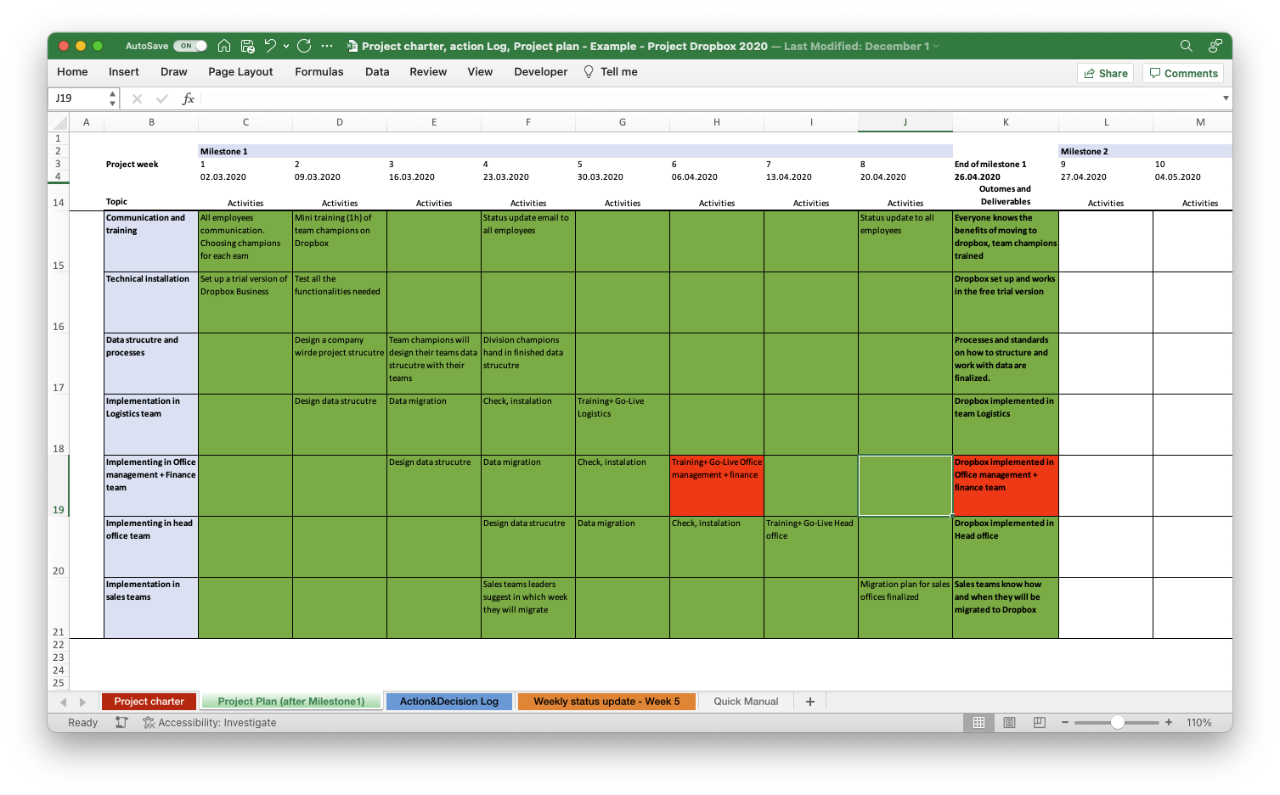Open the Developer ribbon tab
The height and width of the screenshot is (795, 1280).
pos(541,72)
